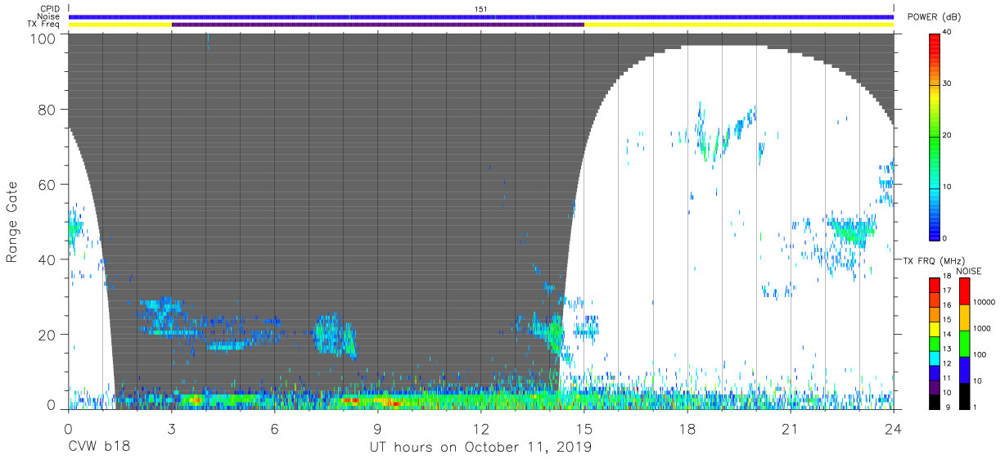
Task: Click the POWER (dB) legend title
Action: coord(934,17)
